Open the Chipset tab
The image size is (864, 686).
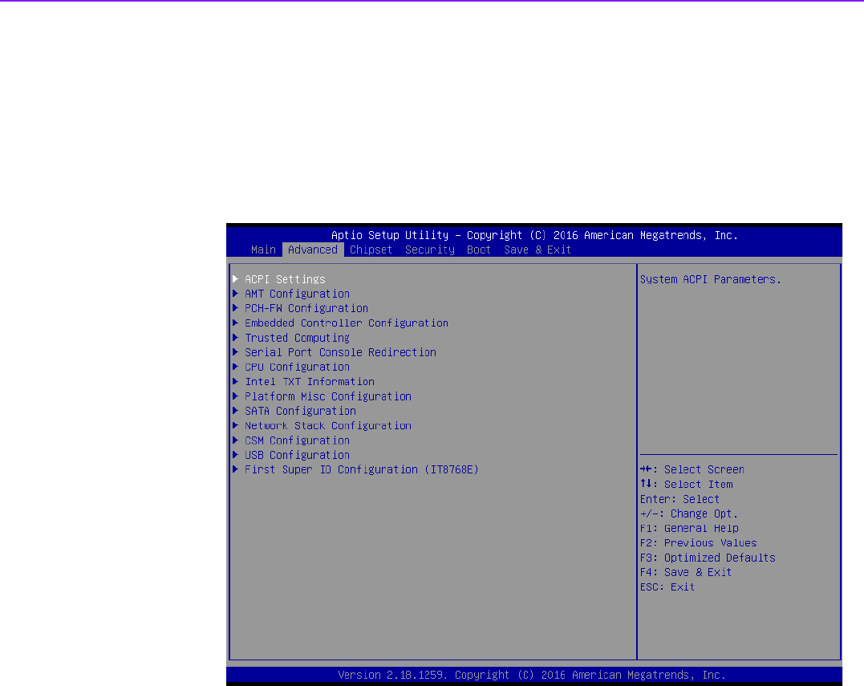pyautogui.click(x=371, y=250)
